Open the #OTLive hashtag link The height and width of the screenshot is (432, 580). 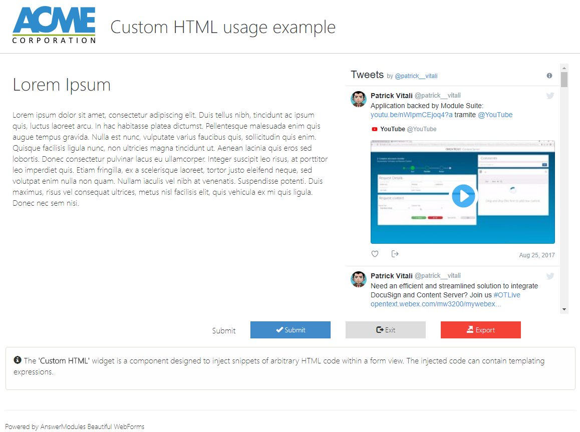tap(506, 295)
